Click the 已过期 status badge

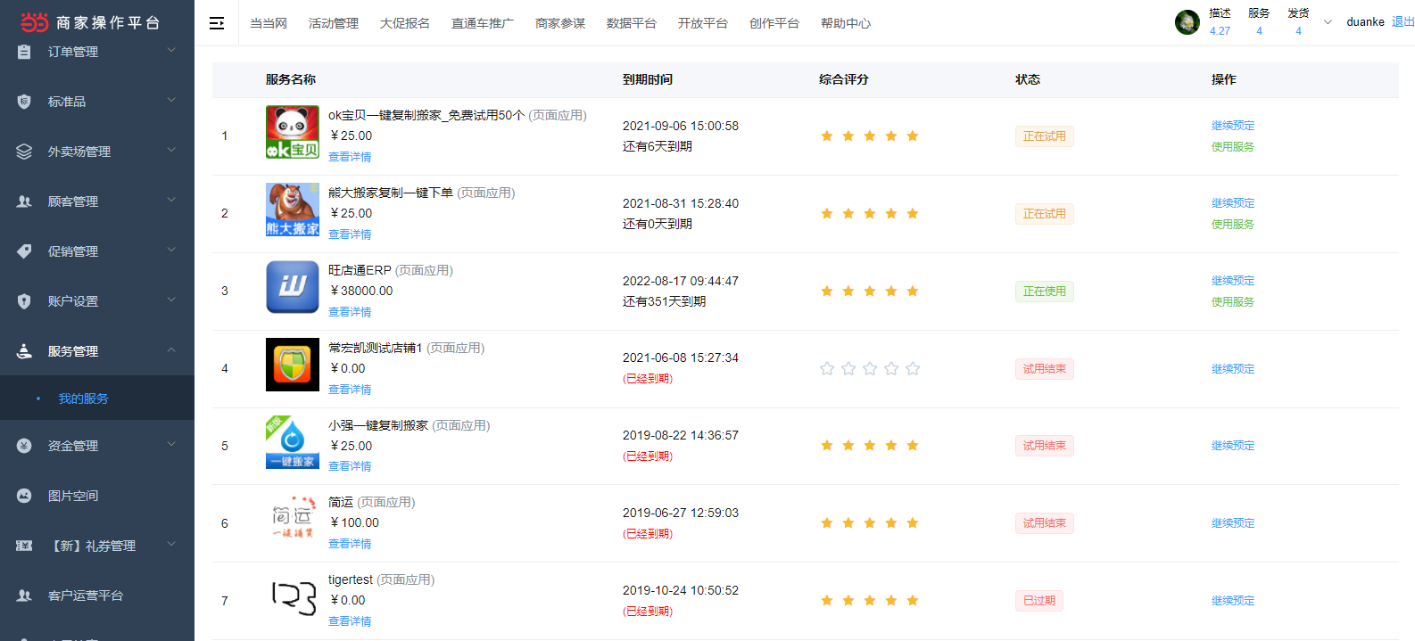[x=1039, y=601]
